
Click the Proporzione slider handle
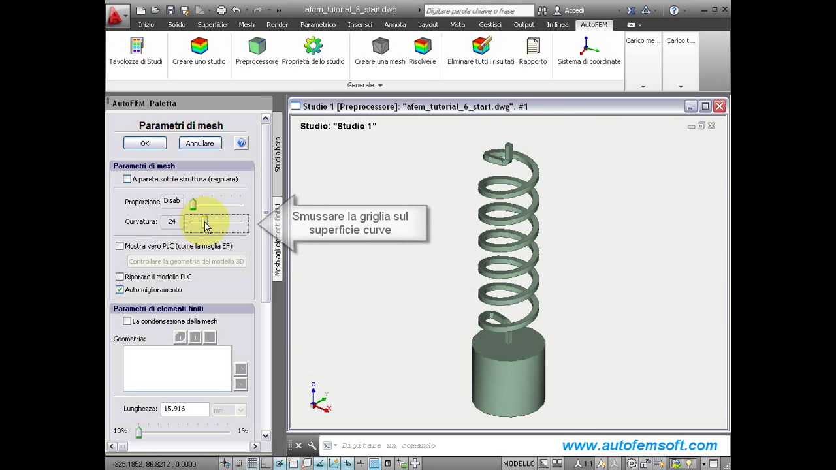pyautogui.click(x=193, y=204)
